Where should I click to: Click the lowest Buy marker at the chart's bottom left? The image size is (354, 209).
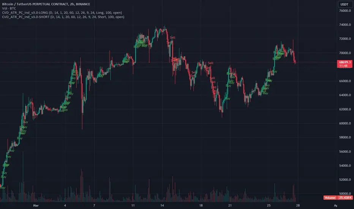pos(3,188)
